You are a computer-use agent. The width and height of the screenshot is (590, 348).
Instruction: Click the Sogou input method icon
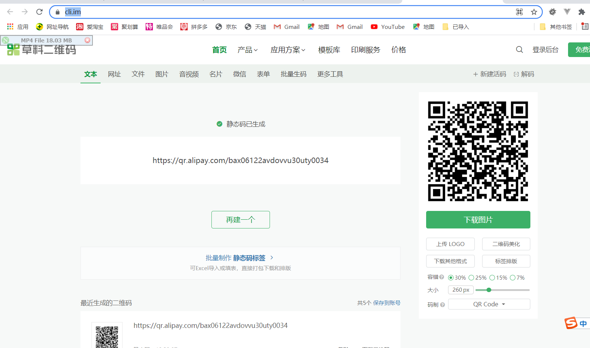[x=571, y=323]
